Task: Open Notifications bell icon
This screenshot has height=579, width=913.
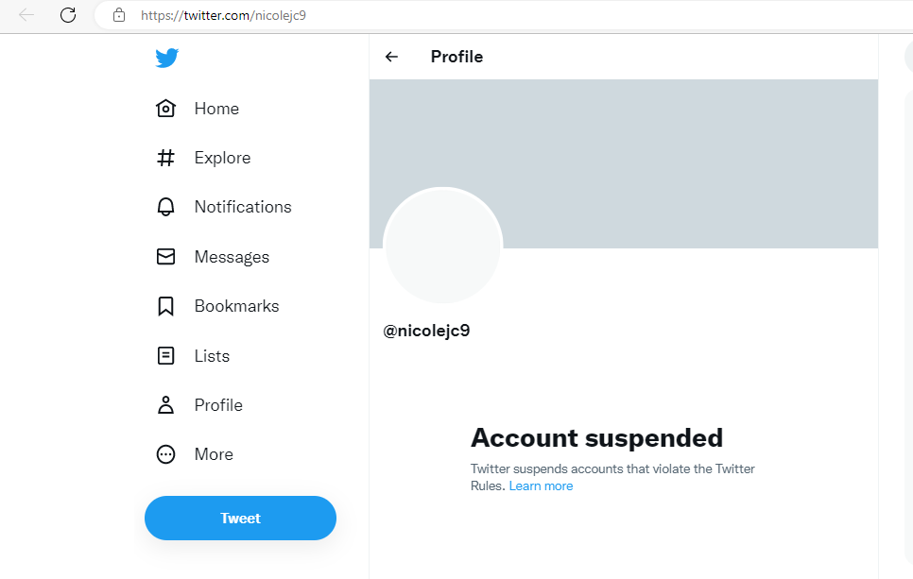Action: [166, 207]
